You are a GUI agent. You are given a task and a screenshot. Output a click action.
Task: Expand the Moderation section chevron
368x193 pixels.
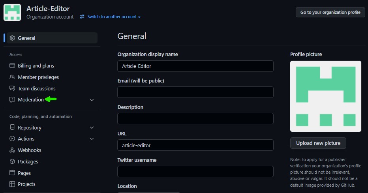pyautogui.click(x=92, y=100)
